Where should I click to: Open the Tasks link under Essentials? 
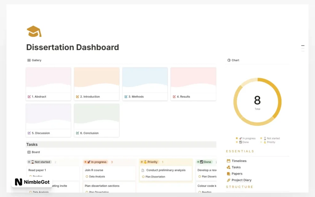click(x=236, y=167)
